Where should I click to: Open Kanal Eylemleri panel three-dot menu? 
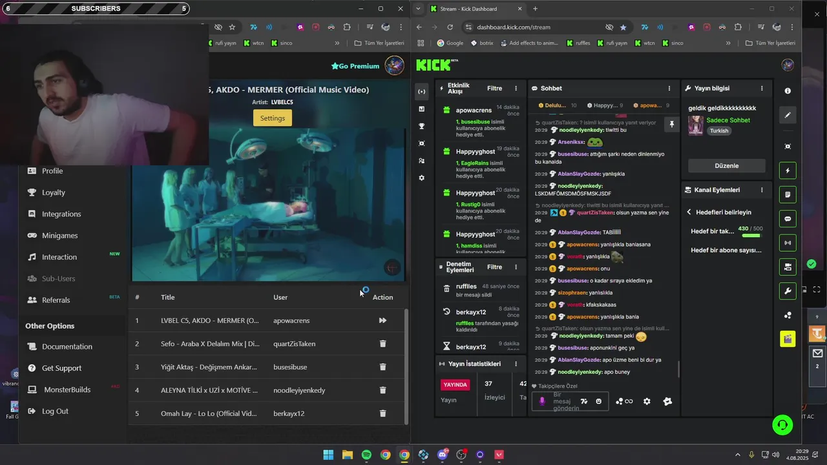762,190
